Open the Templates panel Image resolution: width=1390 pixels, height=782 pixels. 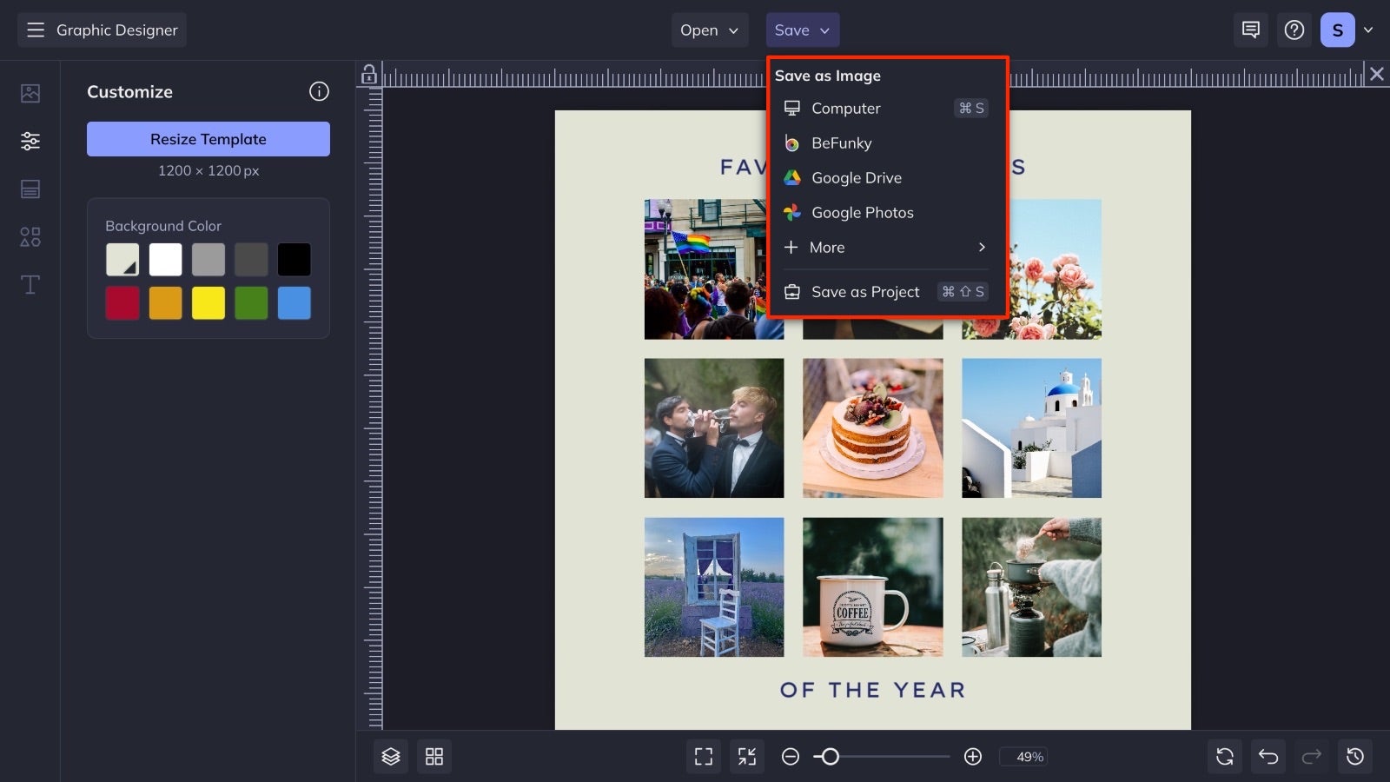pyautogui.click(x=30, y=189)
